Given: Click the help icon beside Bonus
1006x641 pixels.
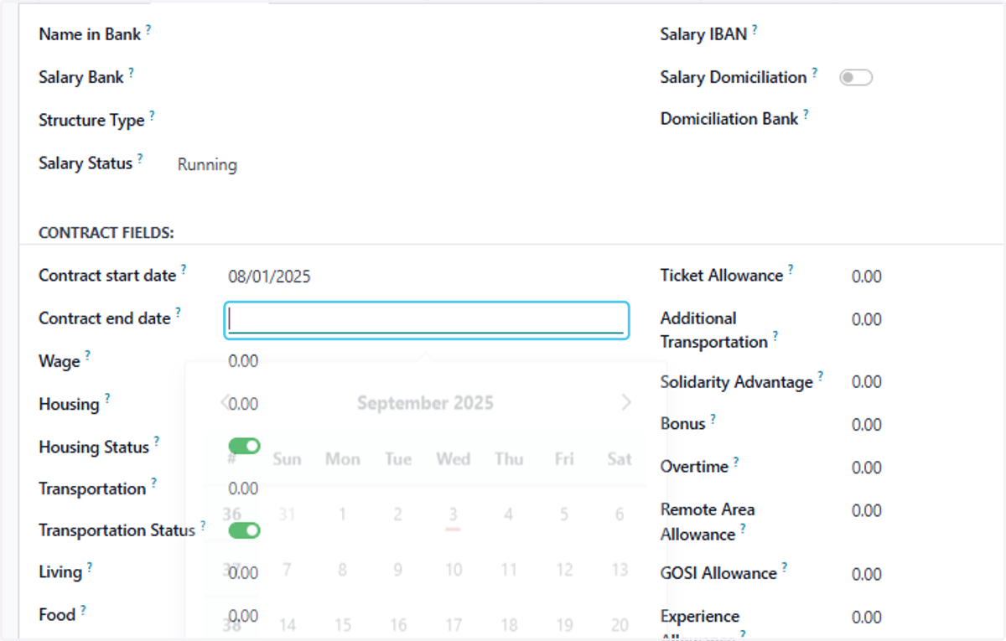Looking at the screenshot, I should click(x=713, y=419).
